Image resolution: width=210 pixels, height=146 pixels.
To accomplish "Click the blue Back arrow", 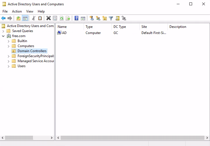I will 3,18.
